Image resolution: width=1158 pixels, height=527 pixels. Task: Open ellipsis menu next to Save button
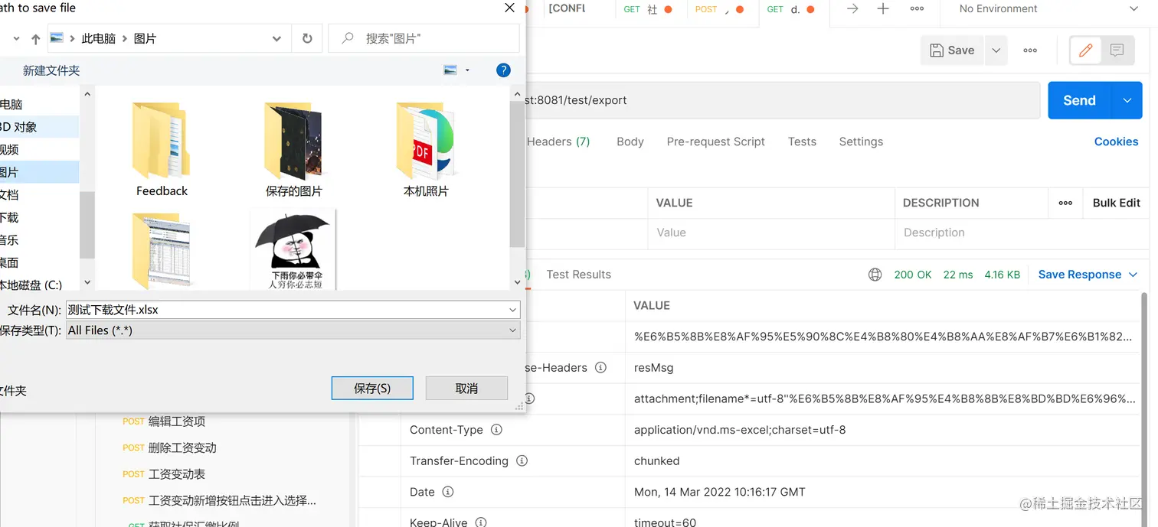1030,50
